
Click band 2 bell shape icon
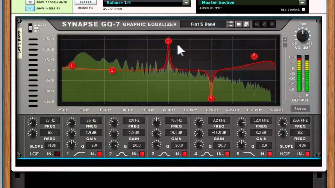pyautogui.click(x=122, y=154)
